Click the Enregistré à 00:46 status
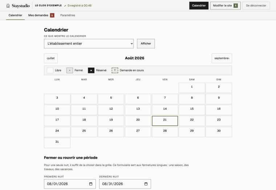Image resolution: width=276 pixels, height=190 pixels. [x=78, y=6]
